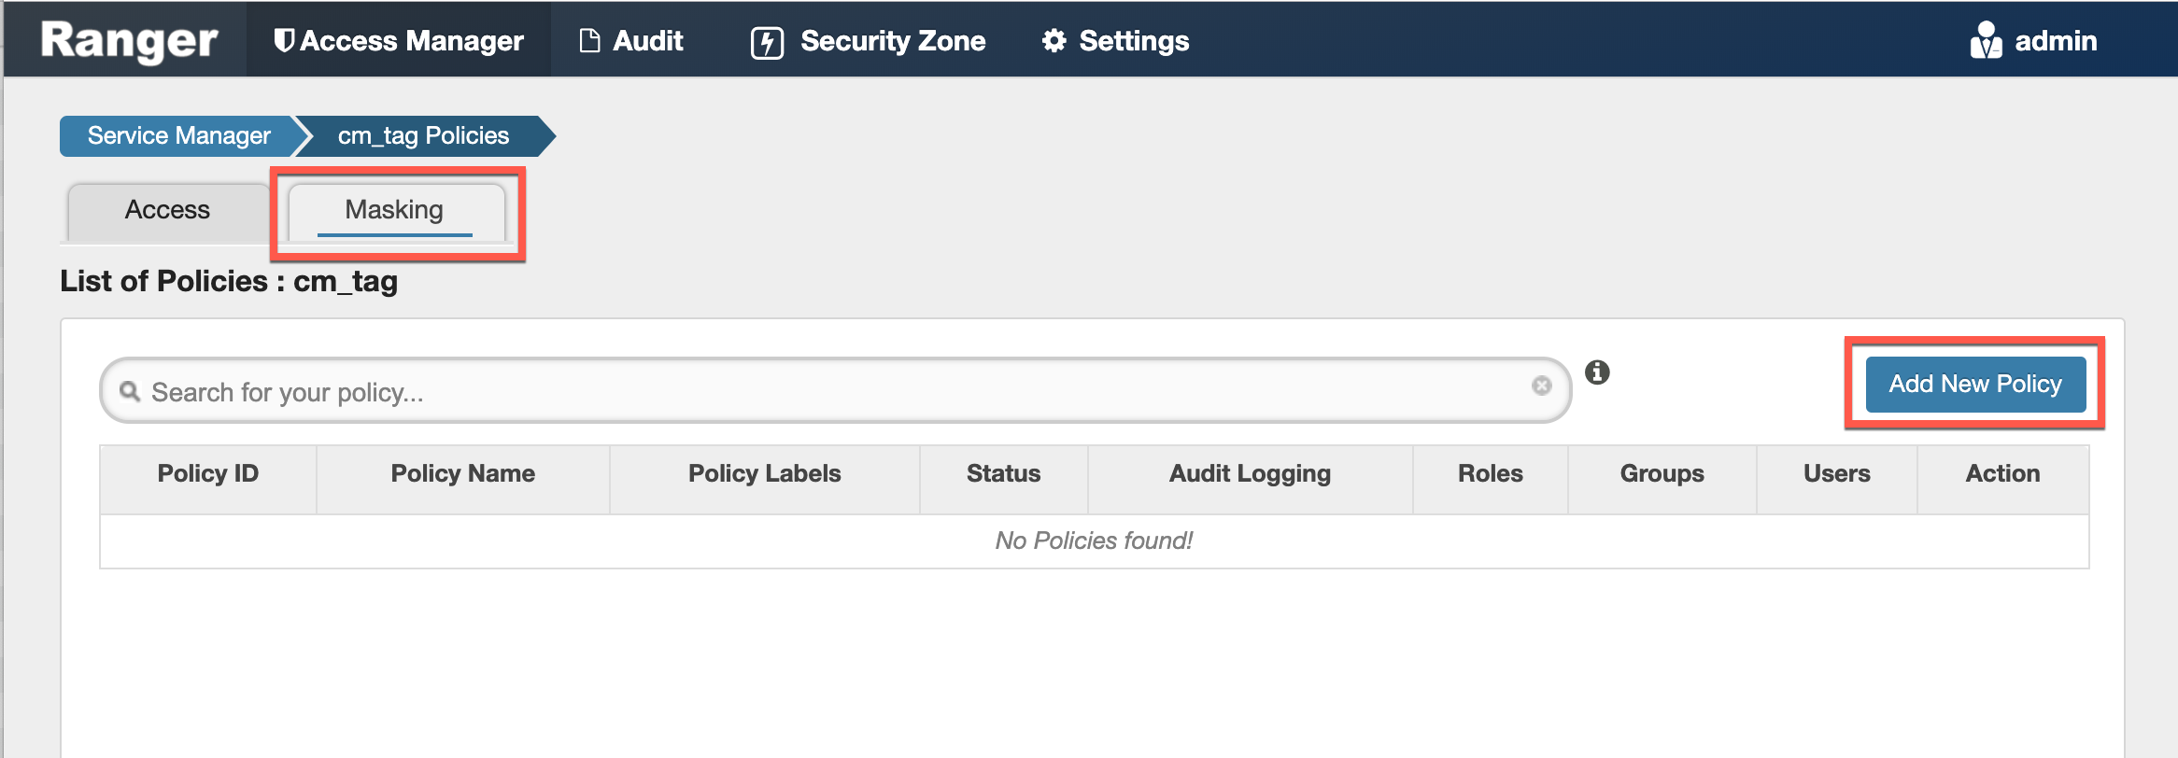Click the Security Zone lightning icon

click(x=767, y=43)
